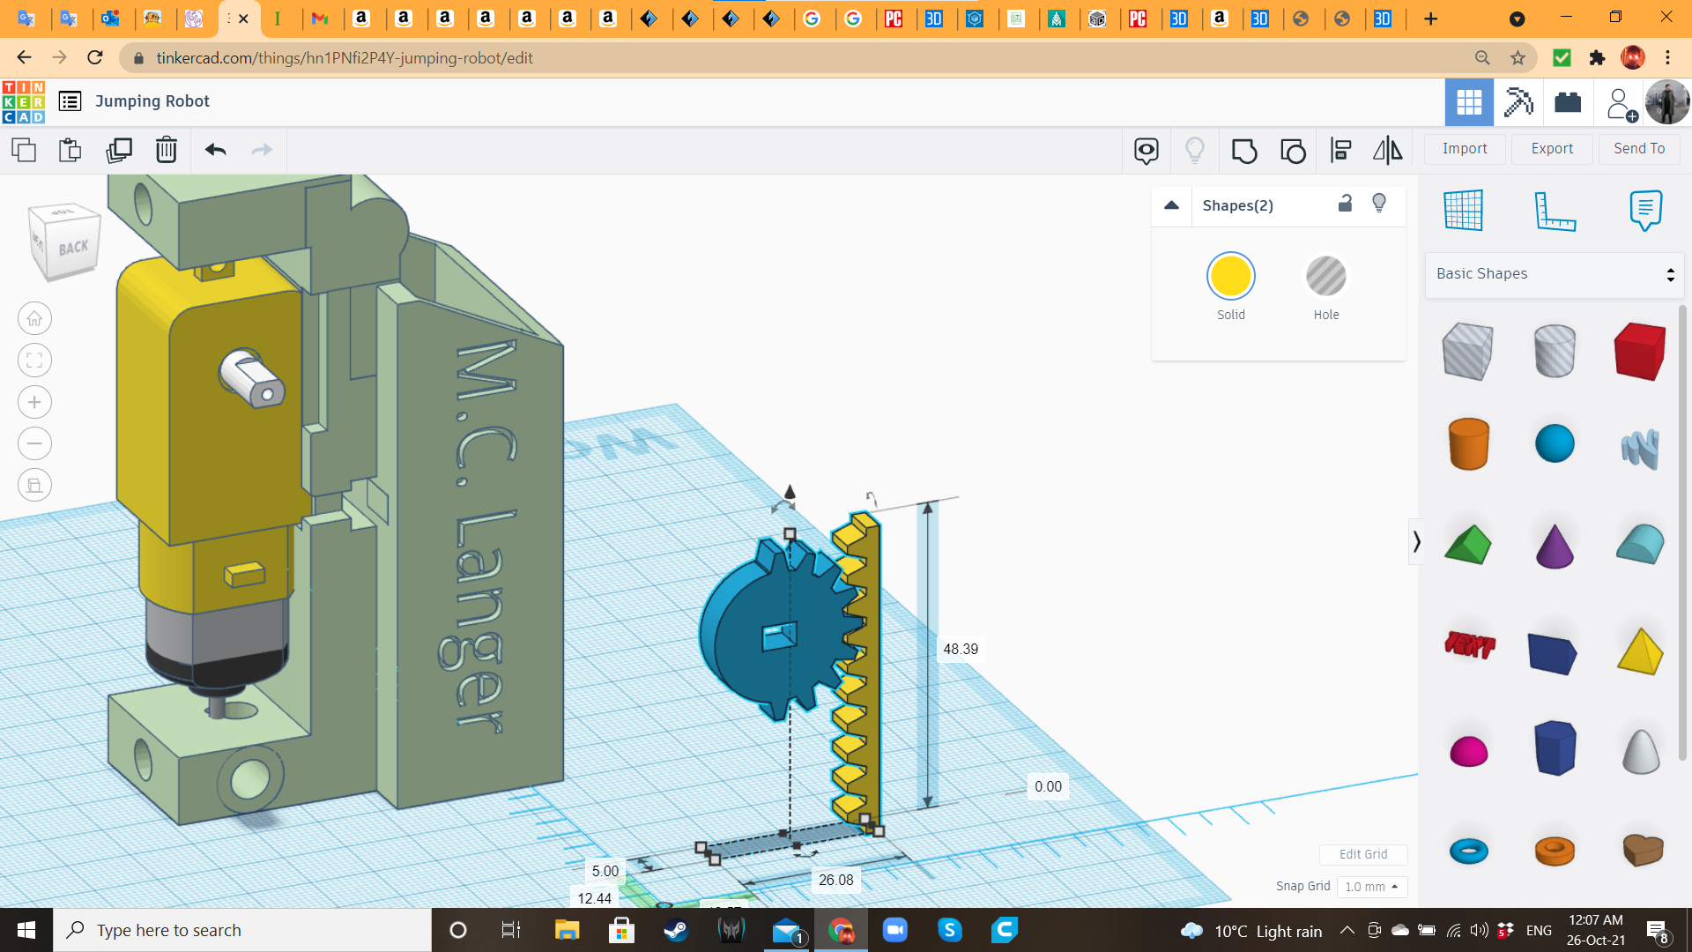Click the Ungroup shapes icon
1692x952 pixels.
[x=1292, y=151]
